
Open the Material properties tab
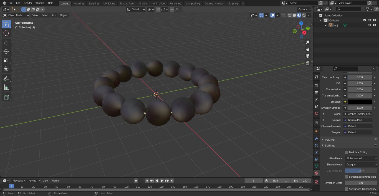point(316,173)
